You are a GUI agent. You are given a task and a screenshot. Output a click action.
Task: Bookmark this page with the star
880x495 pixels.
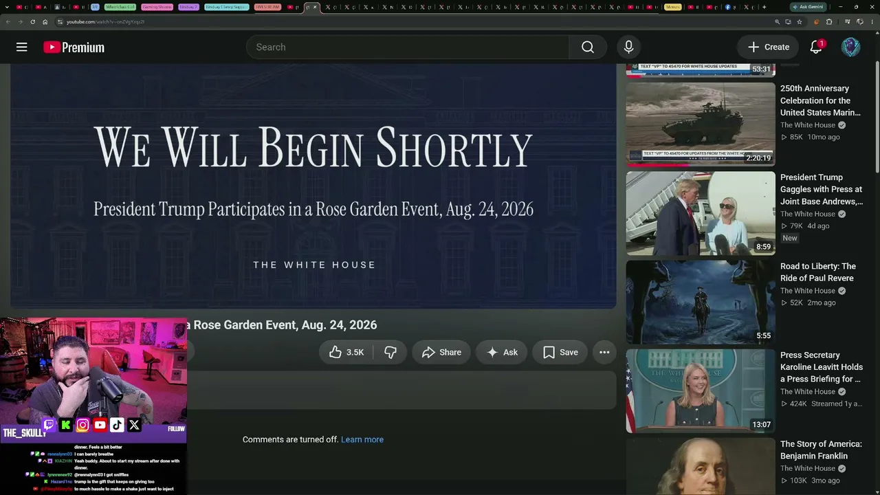coord(800,21)
